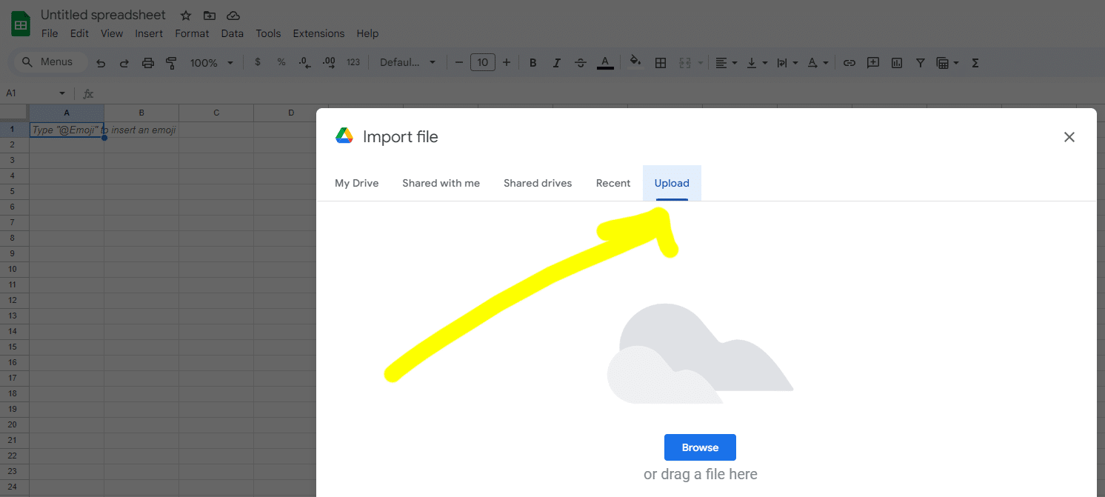Select the Paint format roller icon

point(172,63)
